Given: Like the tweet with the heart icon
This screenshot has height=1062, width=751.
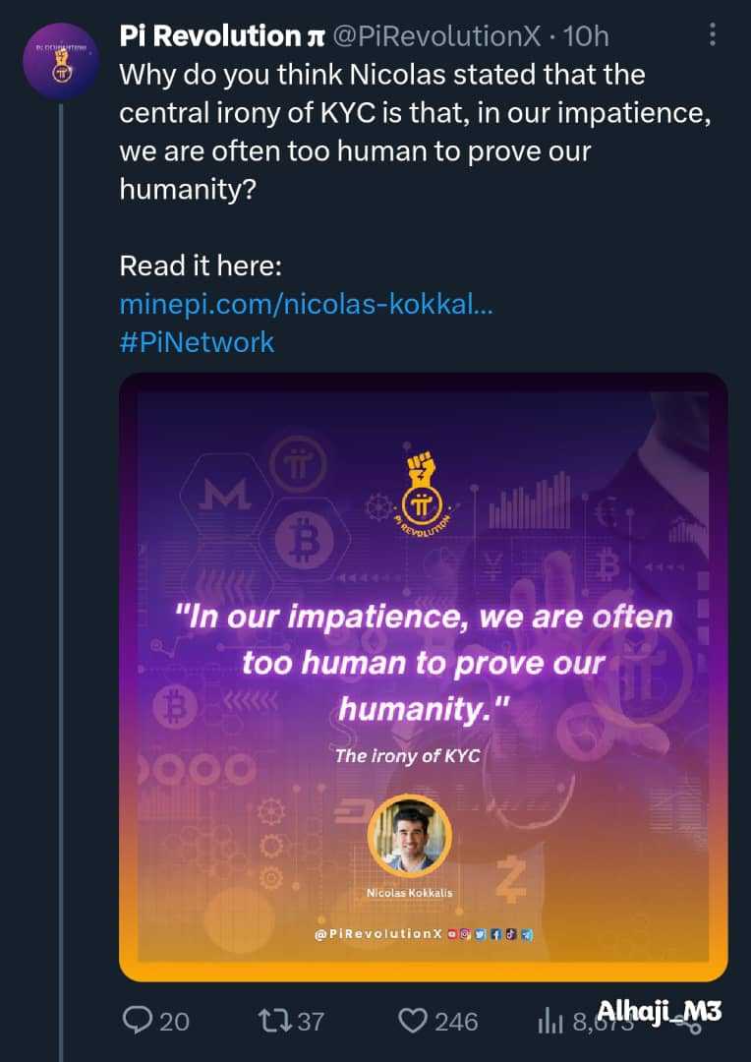Looking at the screenshot, I should click(415, 1022).
